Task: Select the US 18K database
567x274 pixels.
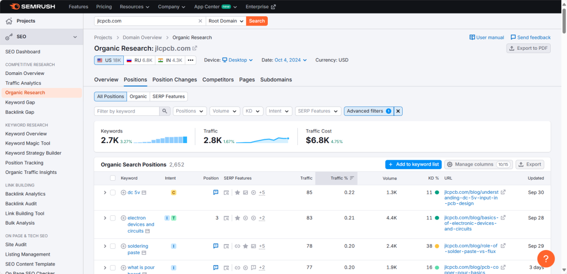Action: coord(109,60)
